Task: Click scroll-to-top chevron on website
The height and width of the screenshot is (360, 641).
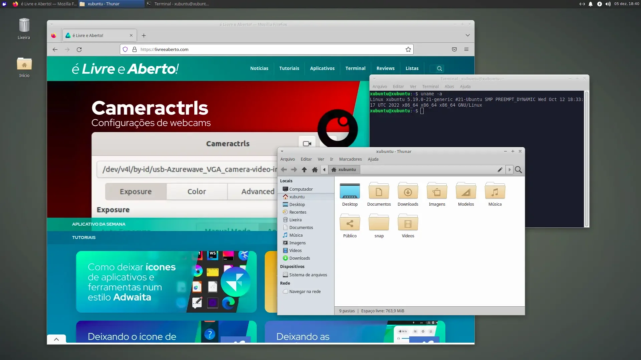Action: tap(56, 339)
